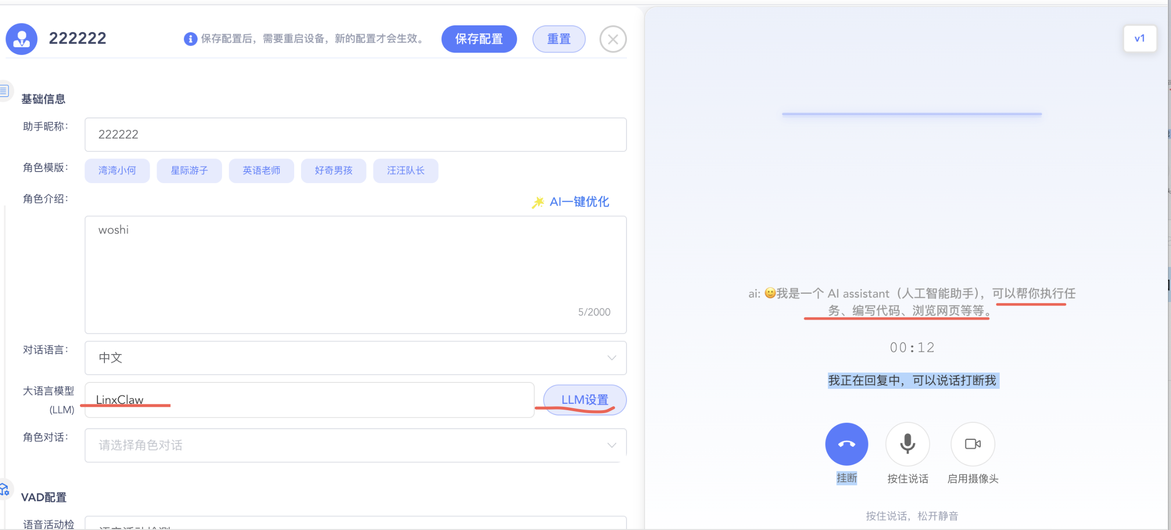Image resolution: width=1171 pixels, height=530 pixels.
Task: Click the blue info icon before the restart notice
Action: click(190, 39)
